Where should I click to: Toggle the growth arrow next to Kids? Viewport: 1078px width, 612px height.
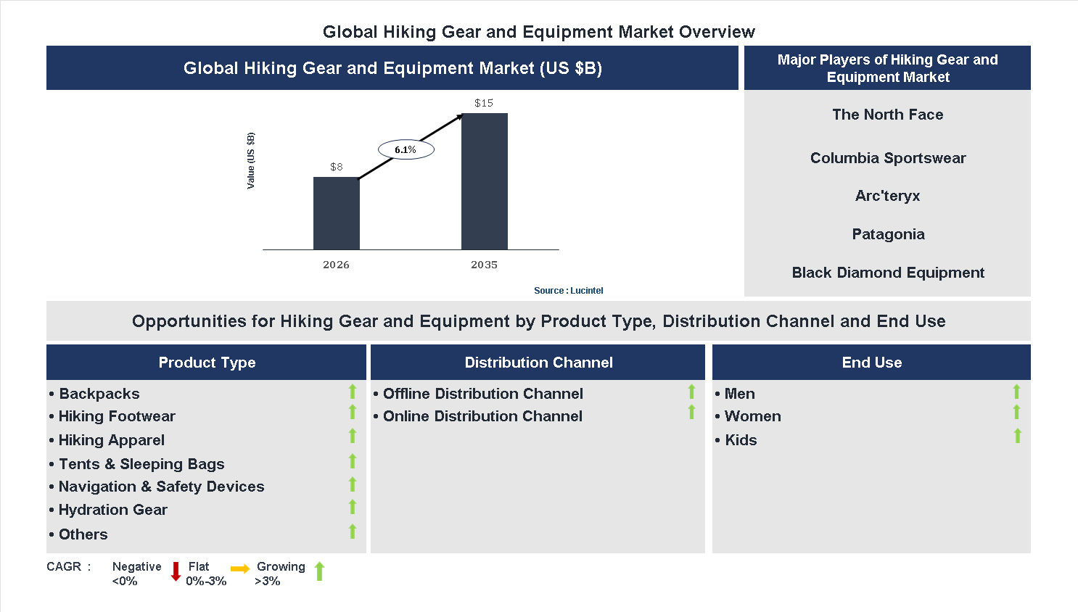tap(1017, 438)
